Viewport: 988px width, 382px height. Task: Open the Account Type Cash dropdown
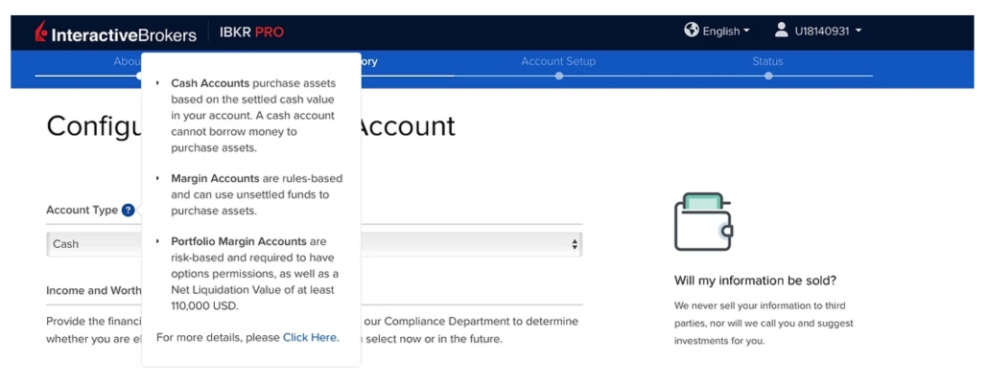pyautogui.click(x=314, y=244)
